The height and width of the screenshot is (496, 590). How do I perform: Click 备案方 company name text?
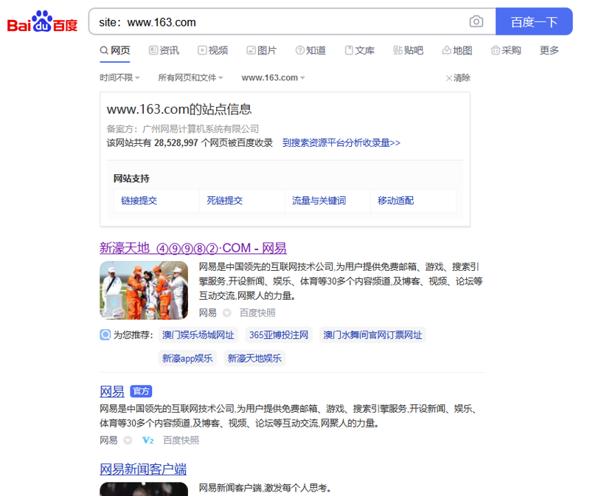[x=201, y=129]
